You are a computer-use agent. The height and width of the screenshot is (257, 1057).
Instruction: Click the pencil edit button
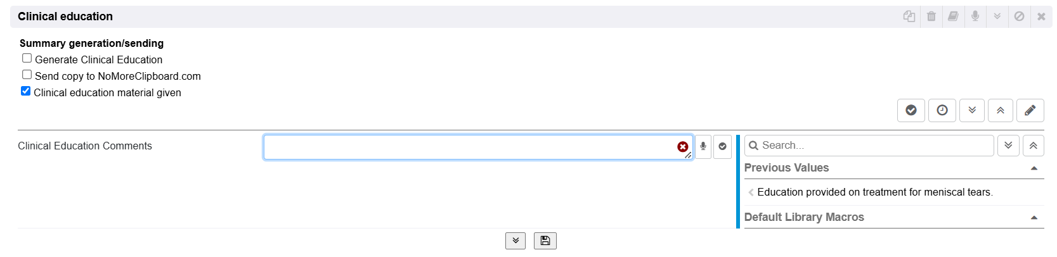pyautogui.click(x=1030, y=110)
